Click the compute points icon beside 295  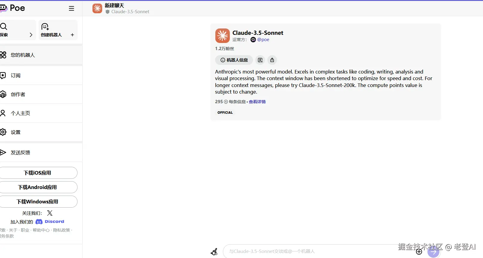pyautogui.click(x=226, y=102)
